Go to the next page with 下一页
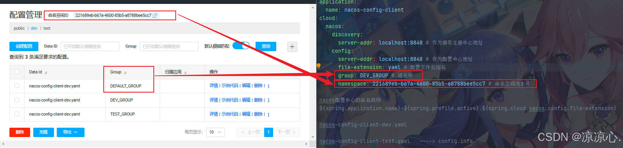Image resolution: width=623 pixels, height=148 pixels. coord(287,132)
